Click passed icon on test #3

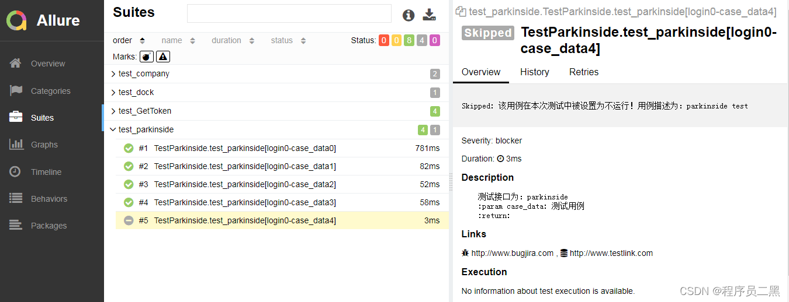(129, 184)
